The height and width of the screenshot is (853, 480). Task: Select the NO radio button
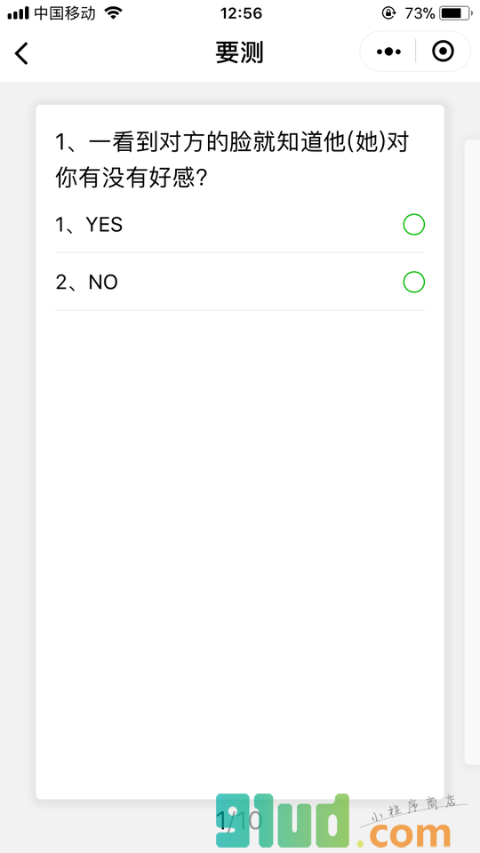click(x=413, y=283)
